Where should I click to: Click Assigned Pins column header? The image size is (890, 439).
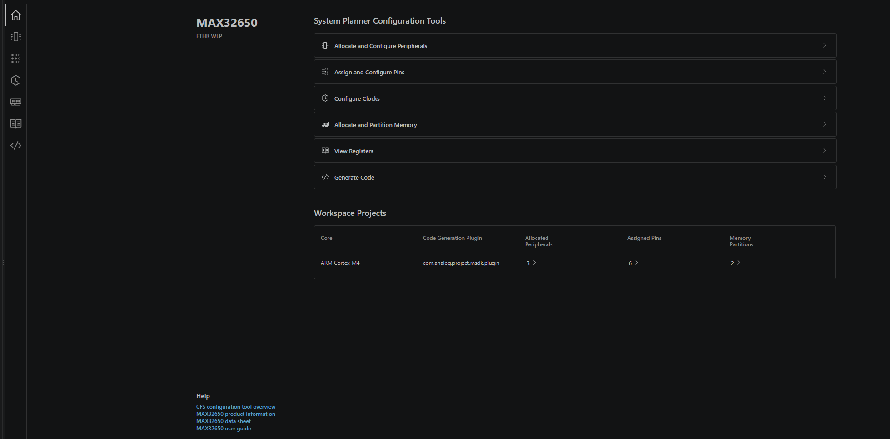coord(644,238)
